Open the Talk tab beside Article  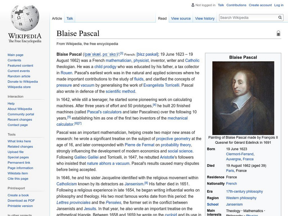(x=69, y=18)
